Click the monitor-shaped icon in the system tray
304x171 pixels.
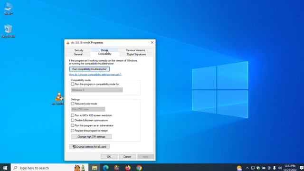pyautogui.click(x=253, y=168)
